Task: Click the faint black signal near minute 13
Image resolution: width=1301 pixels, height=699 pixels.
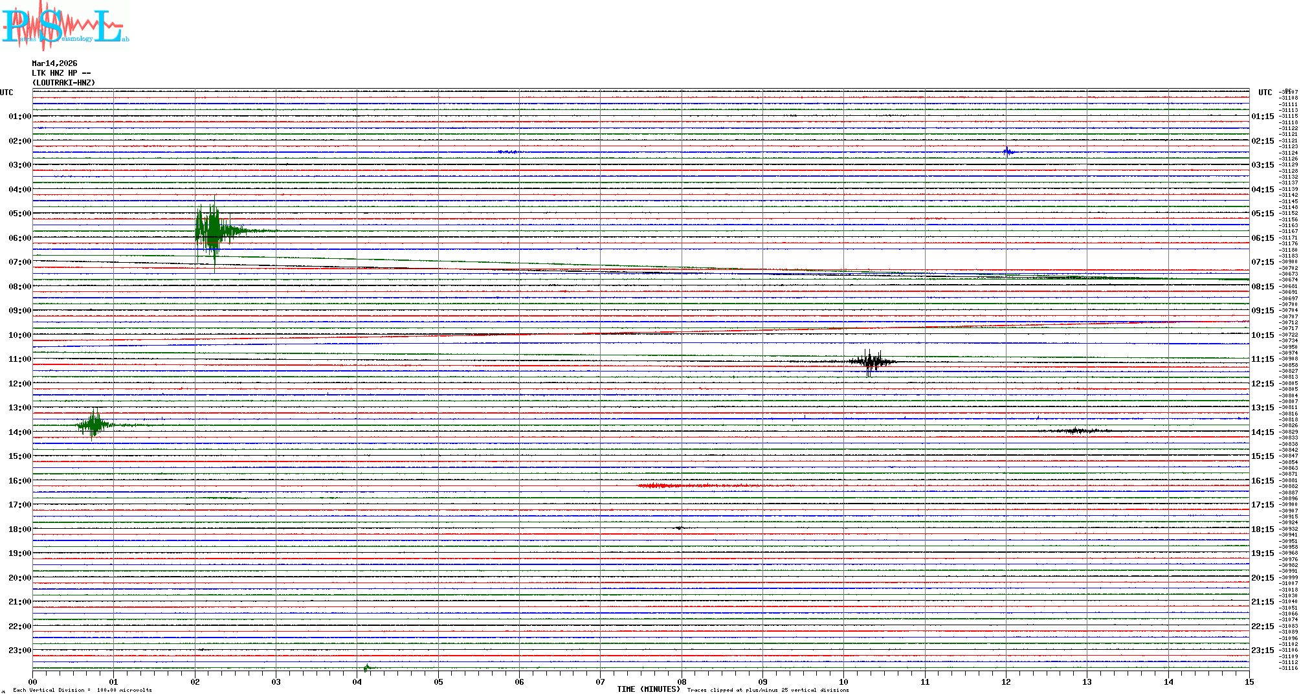Action: click(x=1076, y=430)
